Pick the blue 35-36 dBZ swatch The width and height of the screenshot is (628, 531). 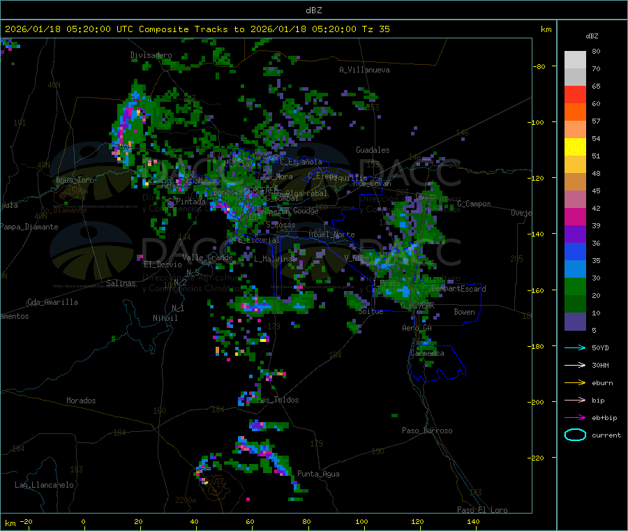(575, 251)
